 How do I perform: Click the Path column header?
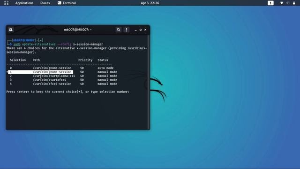36,60
